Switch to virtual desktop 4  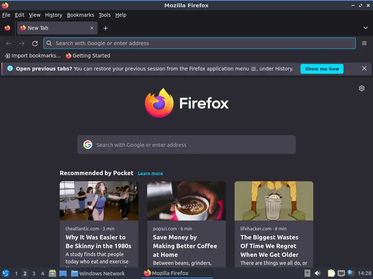[x=43, y=274]
